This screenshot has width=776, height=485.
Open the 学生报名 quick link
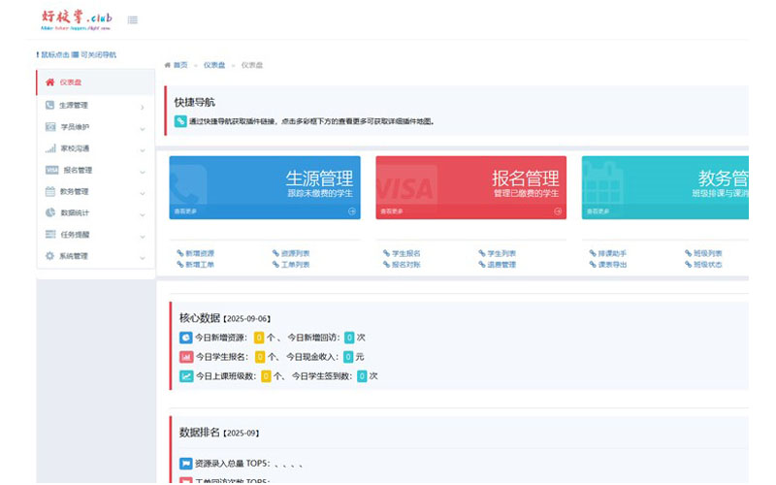click(405, 253)
